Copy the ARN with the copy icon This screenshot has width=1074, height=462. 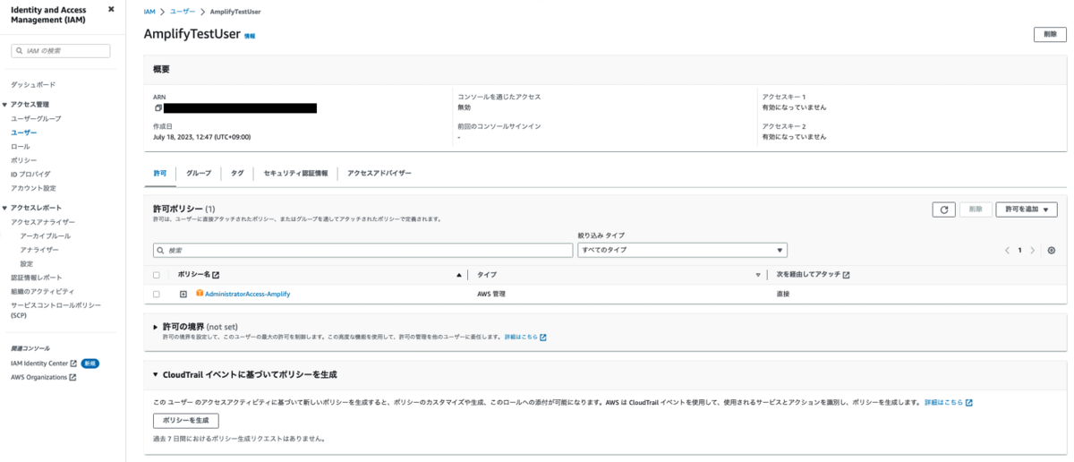click(157, 107)
